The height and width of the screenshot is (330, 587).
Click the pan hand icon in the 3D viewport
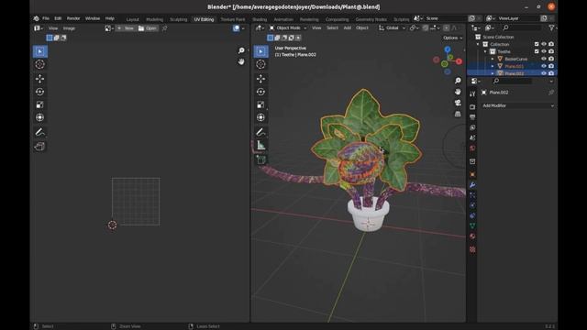tap(458, 92)
